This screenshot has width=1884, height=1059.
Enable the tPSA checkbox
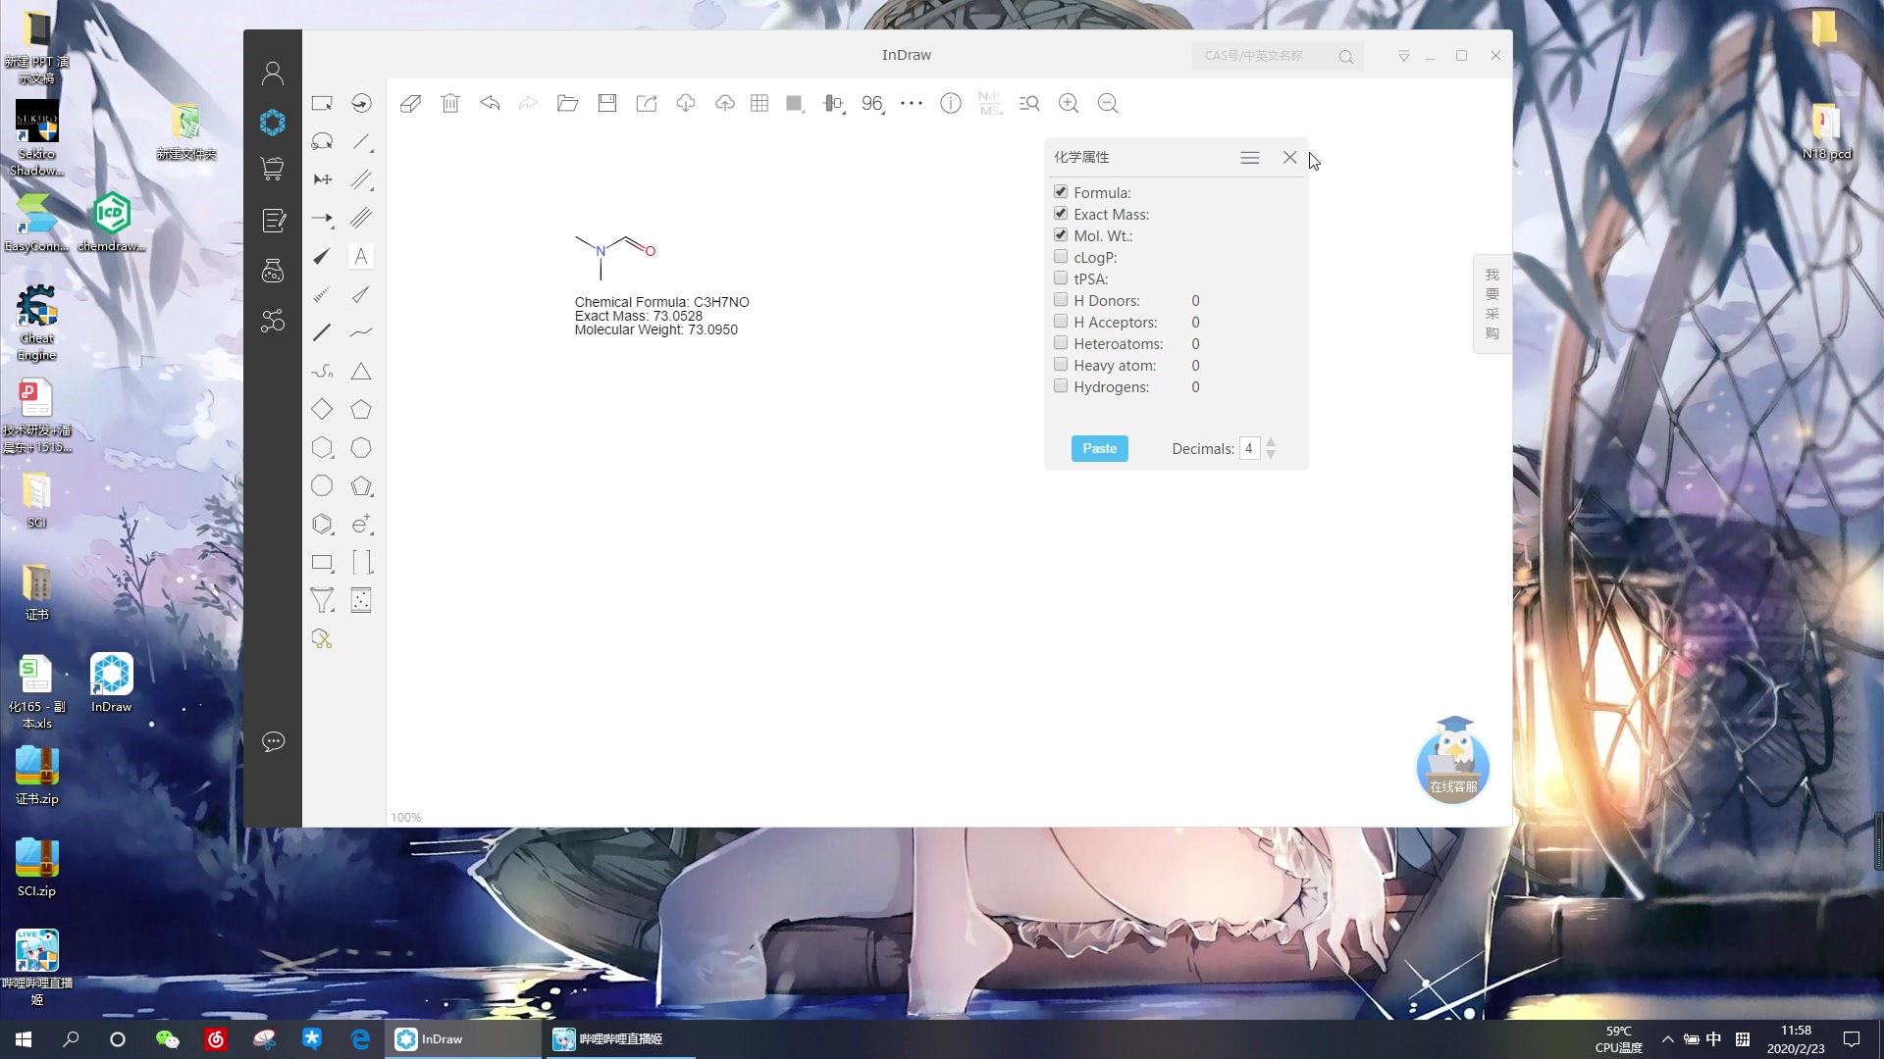[x=1061, y=278]
